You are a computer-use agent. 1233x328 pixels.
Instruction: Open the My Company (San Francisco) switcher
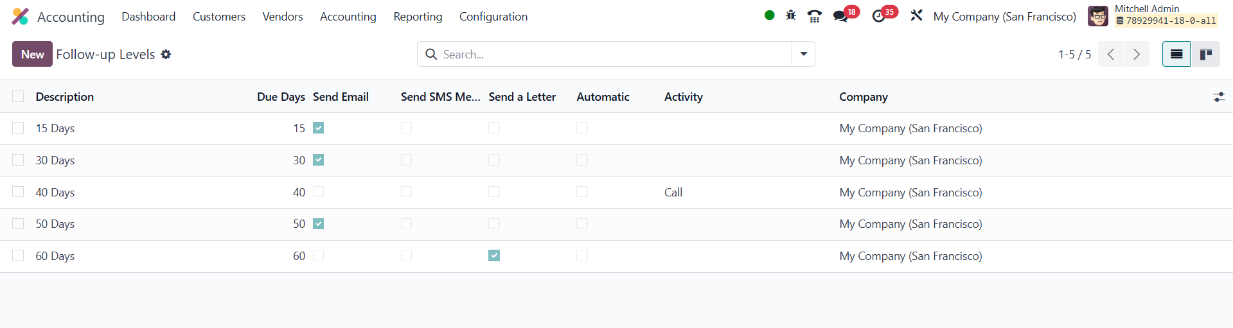(x=1004, y=17)
